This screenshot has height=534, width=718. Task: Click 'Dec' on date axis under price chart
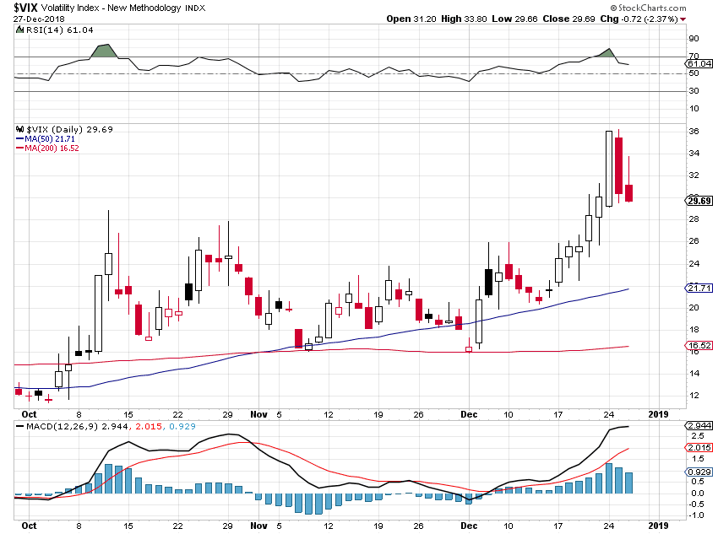click(469, 414)
